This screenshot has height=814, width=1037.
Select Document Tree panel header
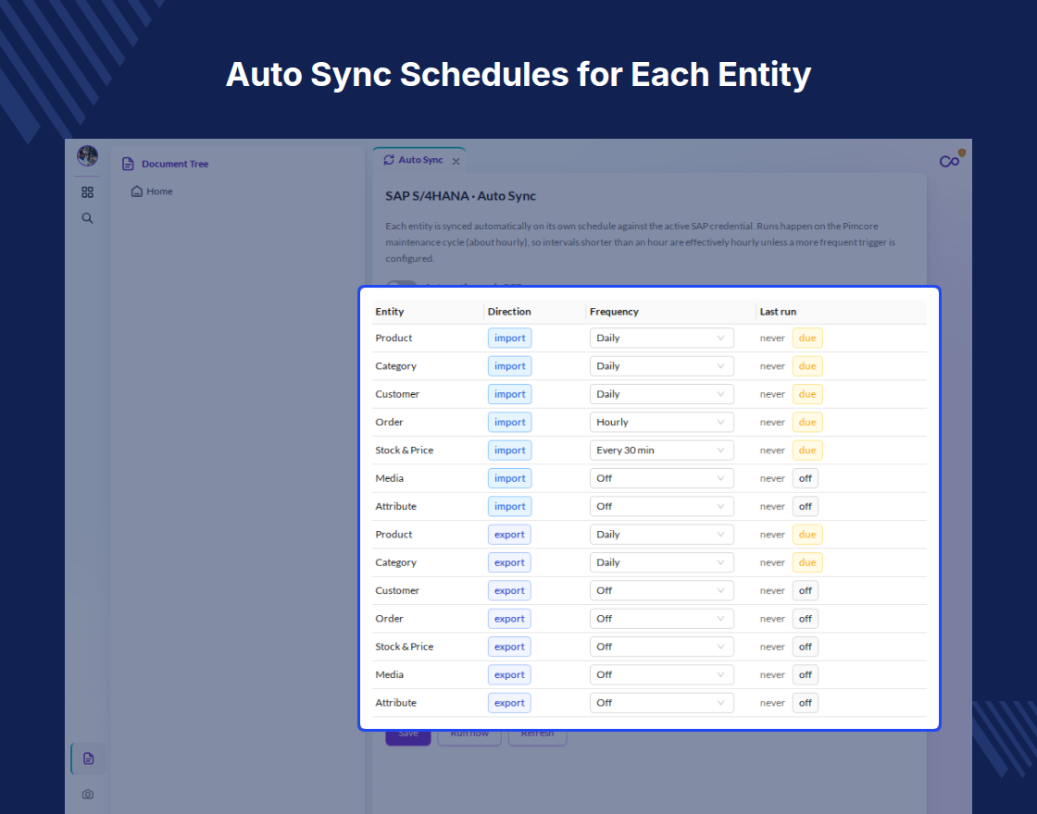[175, 164]
